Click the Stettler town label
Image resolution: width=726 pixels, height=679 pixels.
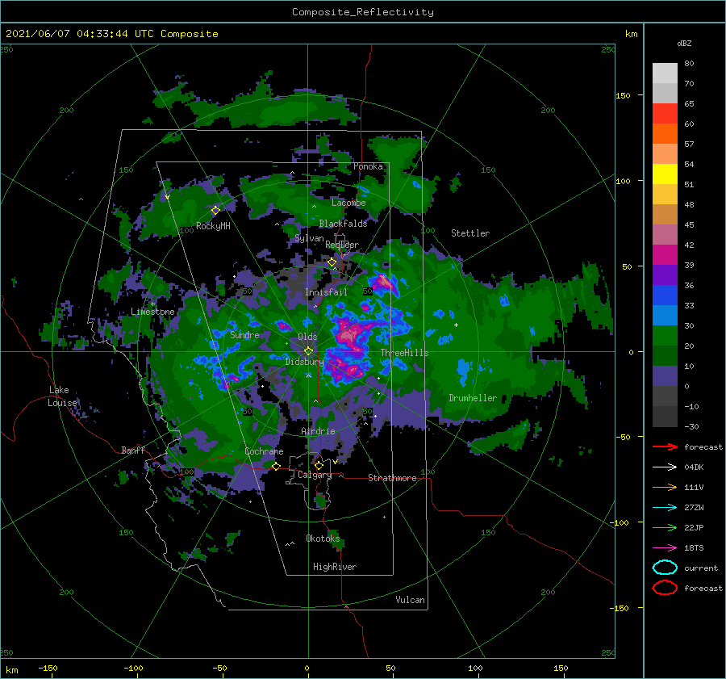pyautogui.click(x=470, y=233)
